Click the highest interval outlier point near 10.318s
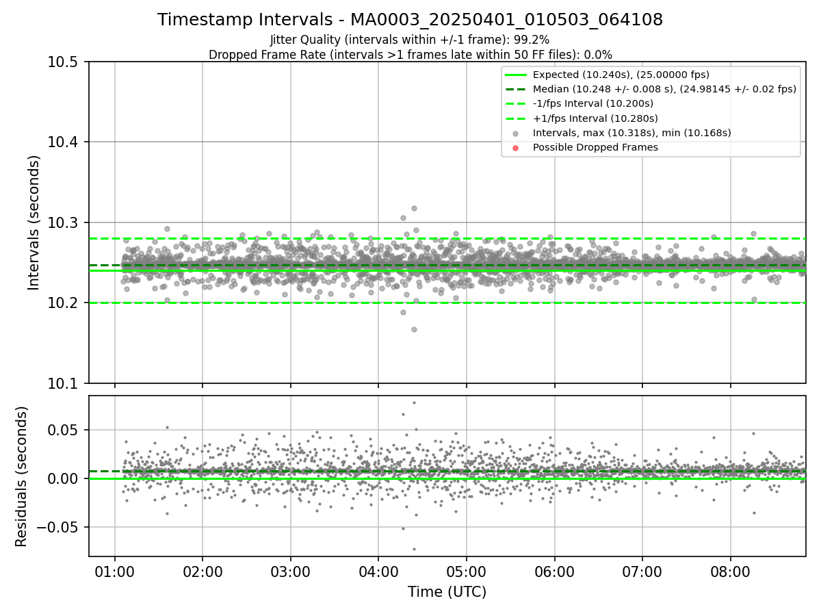The image size is (821, 616). click(x=414, y=208)
